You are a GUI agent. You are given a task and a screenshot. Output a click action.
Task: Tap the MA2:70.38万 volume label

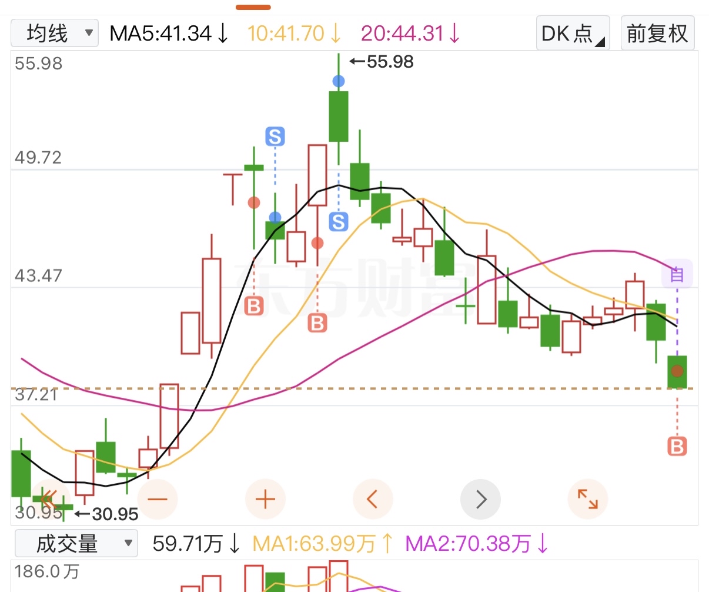pyautogui.click(x=477, y=543)
